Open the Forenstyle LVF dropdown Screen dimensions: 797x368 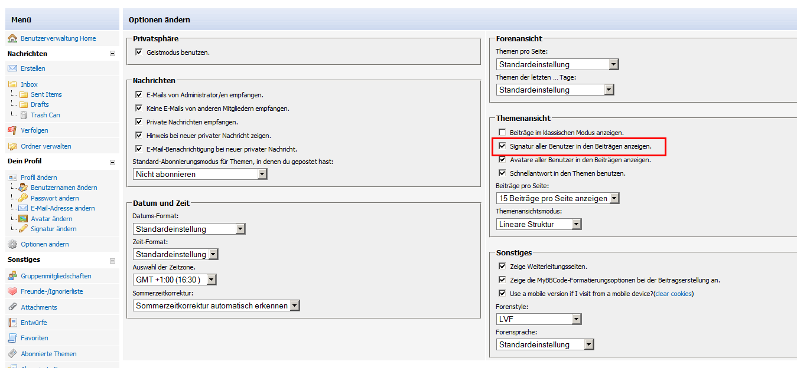539,319
